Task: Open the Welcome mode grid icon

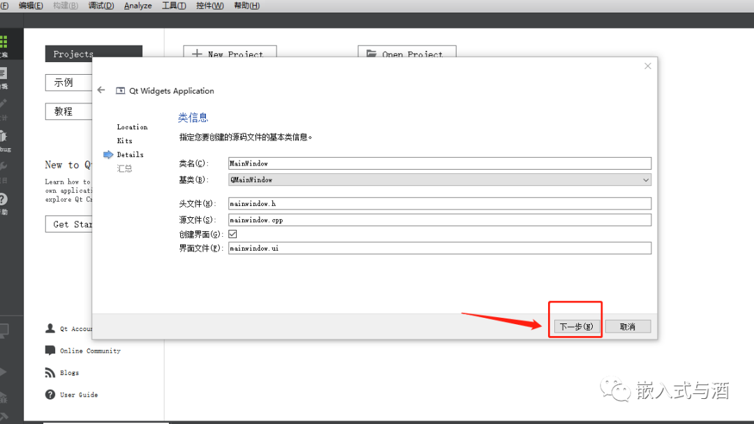Action: pos(4,43)
